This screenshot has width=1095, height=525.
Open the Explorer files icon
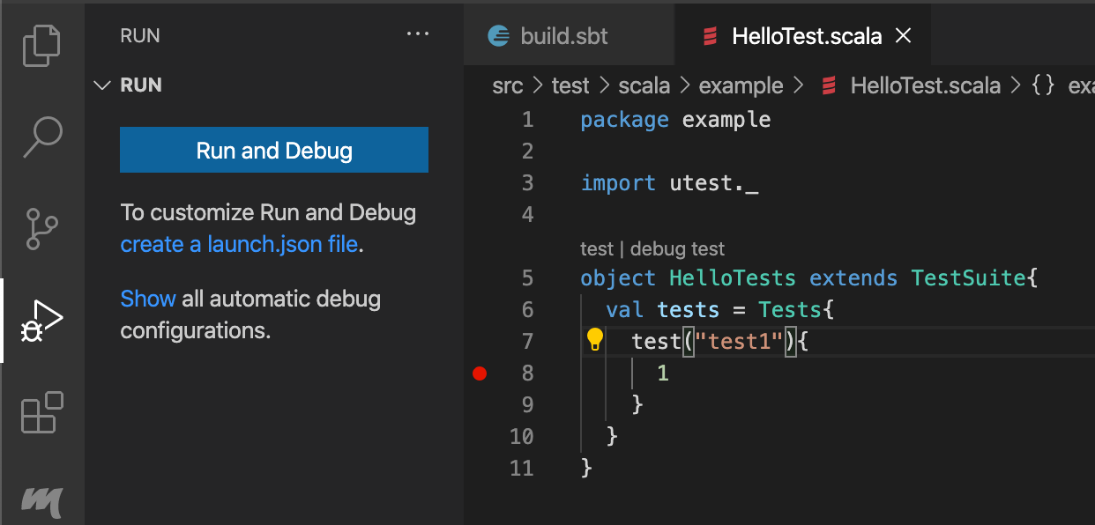click(x=41, y=45)
